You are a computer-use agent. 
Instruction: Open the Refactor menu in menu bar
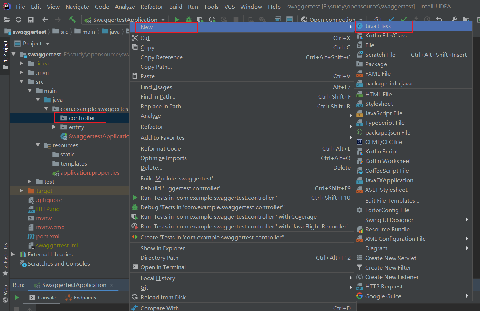(152, 7)
